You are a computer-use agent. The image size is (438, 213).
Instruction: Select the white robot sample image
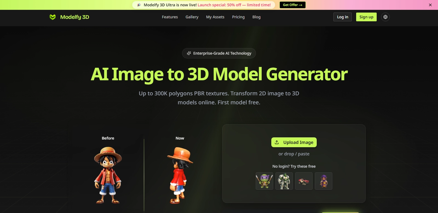284,181
